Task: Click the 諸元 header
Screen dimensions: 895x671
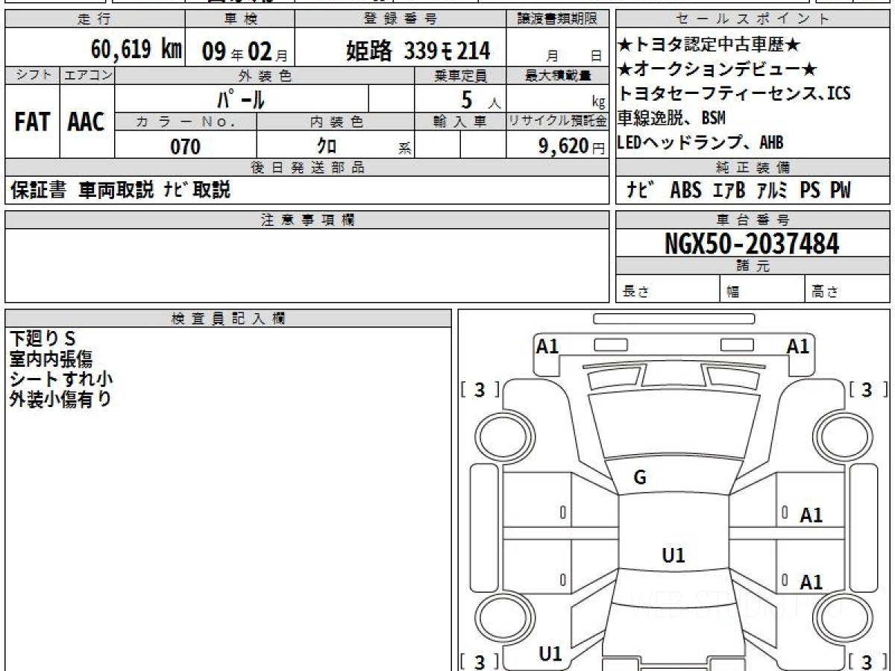Action: click(753, 267)
